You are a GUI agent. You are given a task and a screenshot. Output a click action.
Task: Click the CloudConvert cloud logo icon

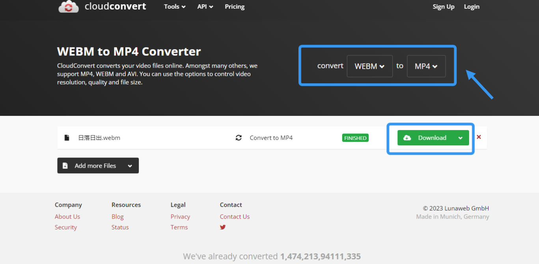click(69, 7)
